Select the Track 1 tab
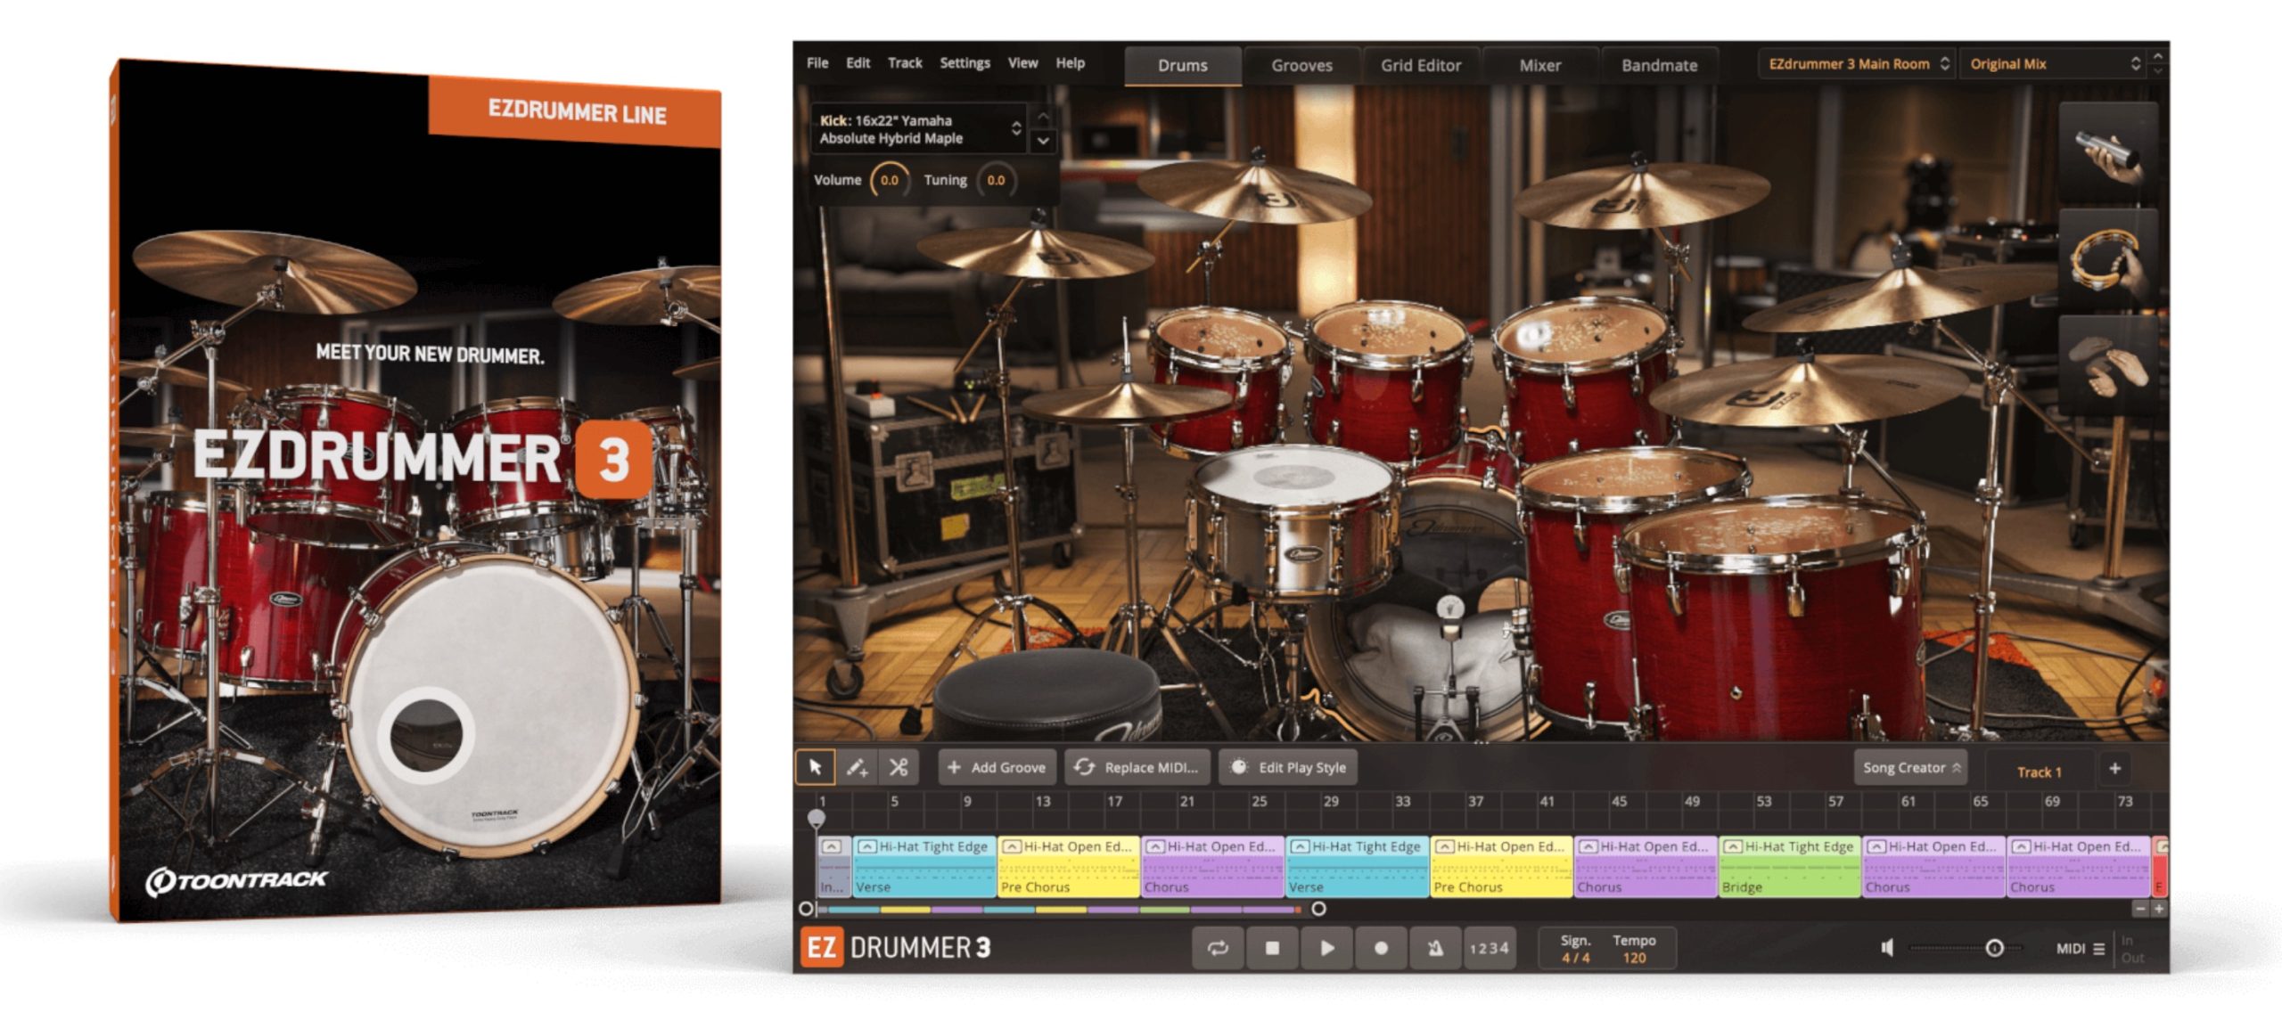Screen dimensions: 2282x1021 point(2039,772)
